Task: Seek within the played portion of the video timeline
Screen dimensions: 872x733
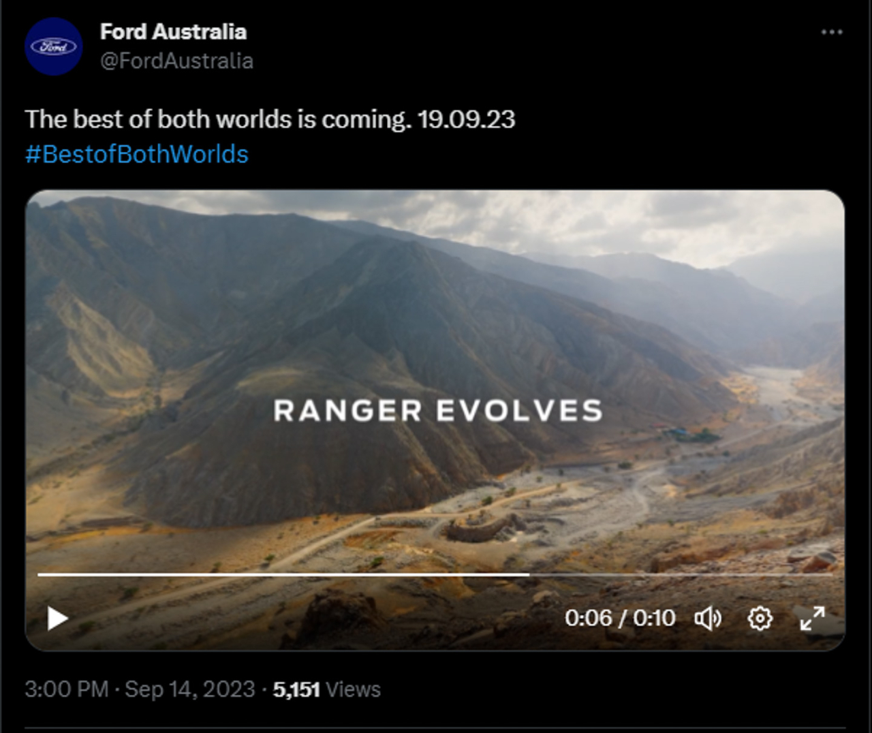Action: [x=272, y=575]
